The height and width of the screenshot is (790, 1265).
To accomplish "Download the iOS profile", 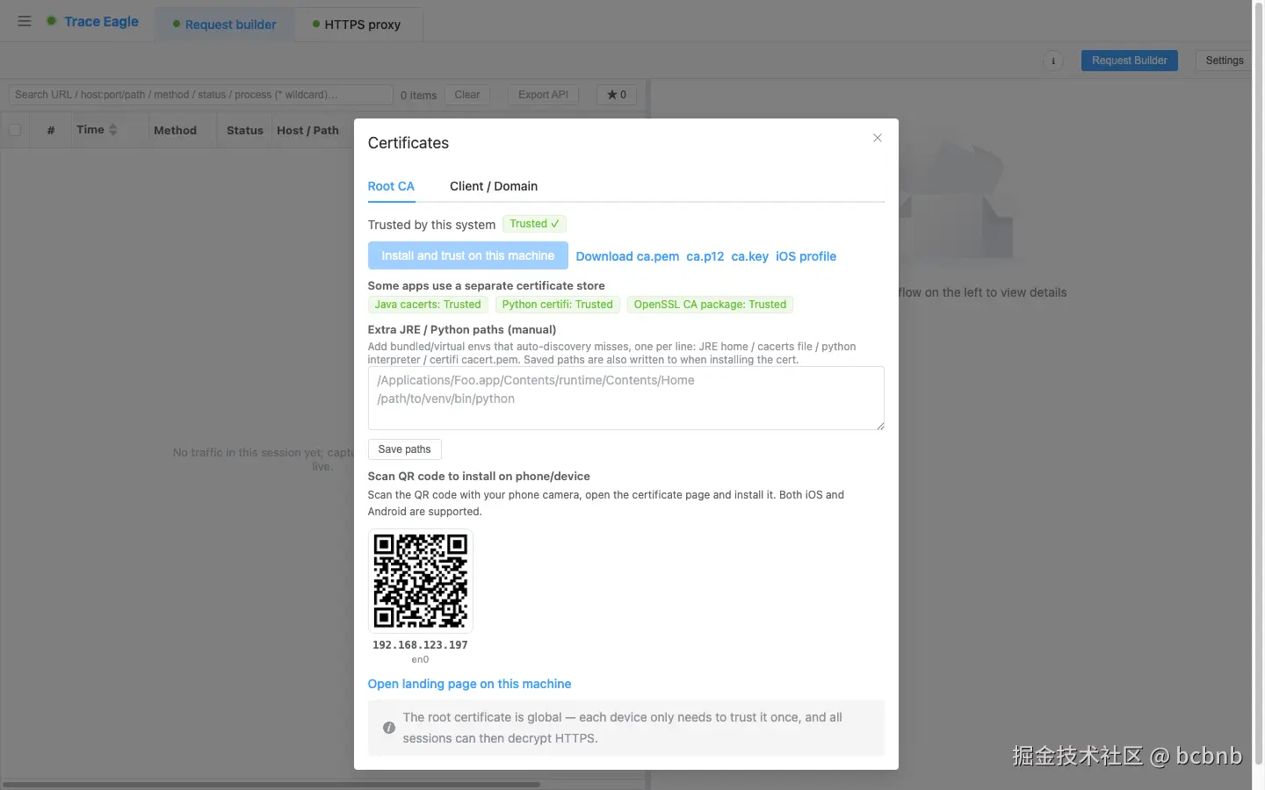I will click(806, 256).
